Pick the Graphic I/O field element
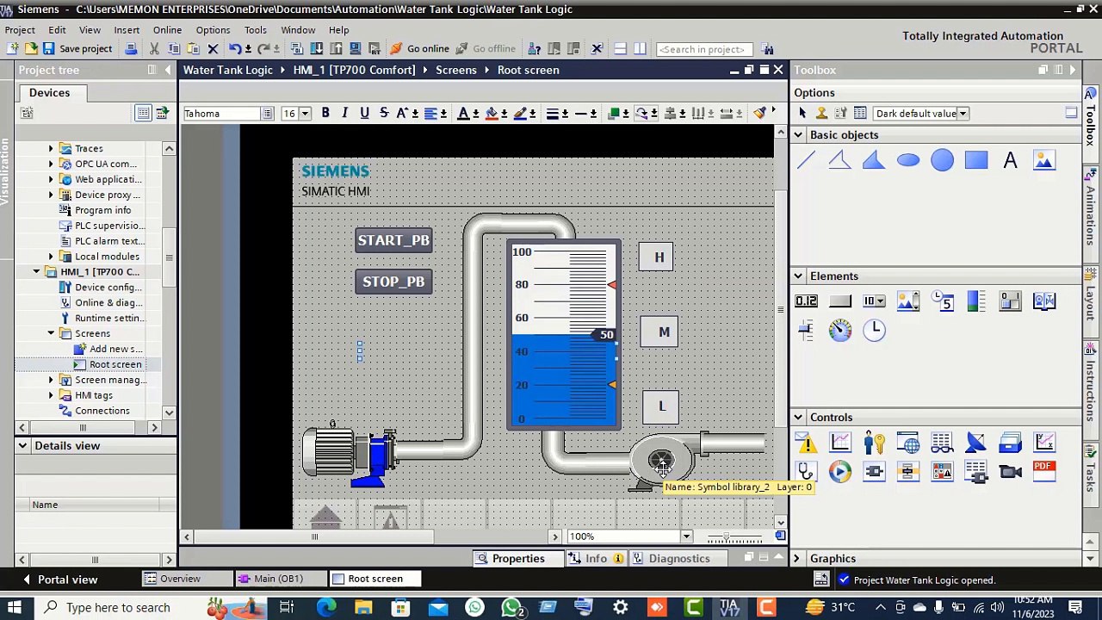This screenshot has height=620, width=1102. click(908, 301)
